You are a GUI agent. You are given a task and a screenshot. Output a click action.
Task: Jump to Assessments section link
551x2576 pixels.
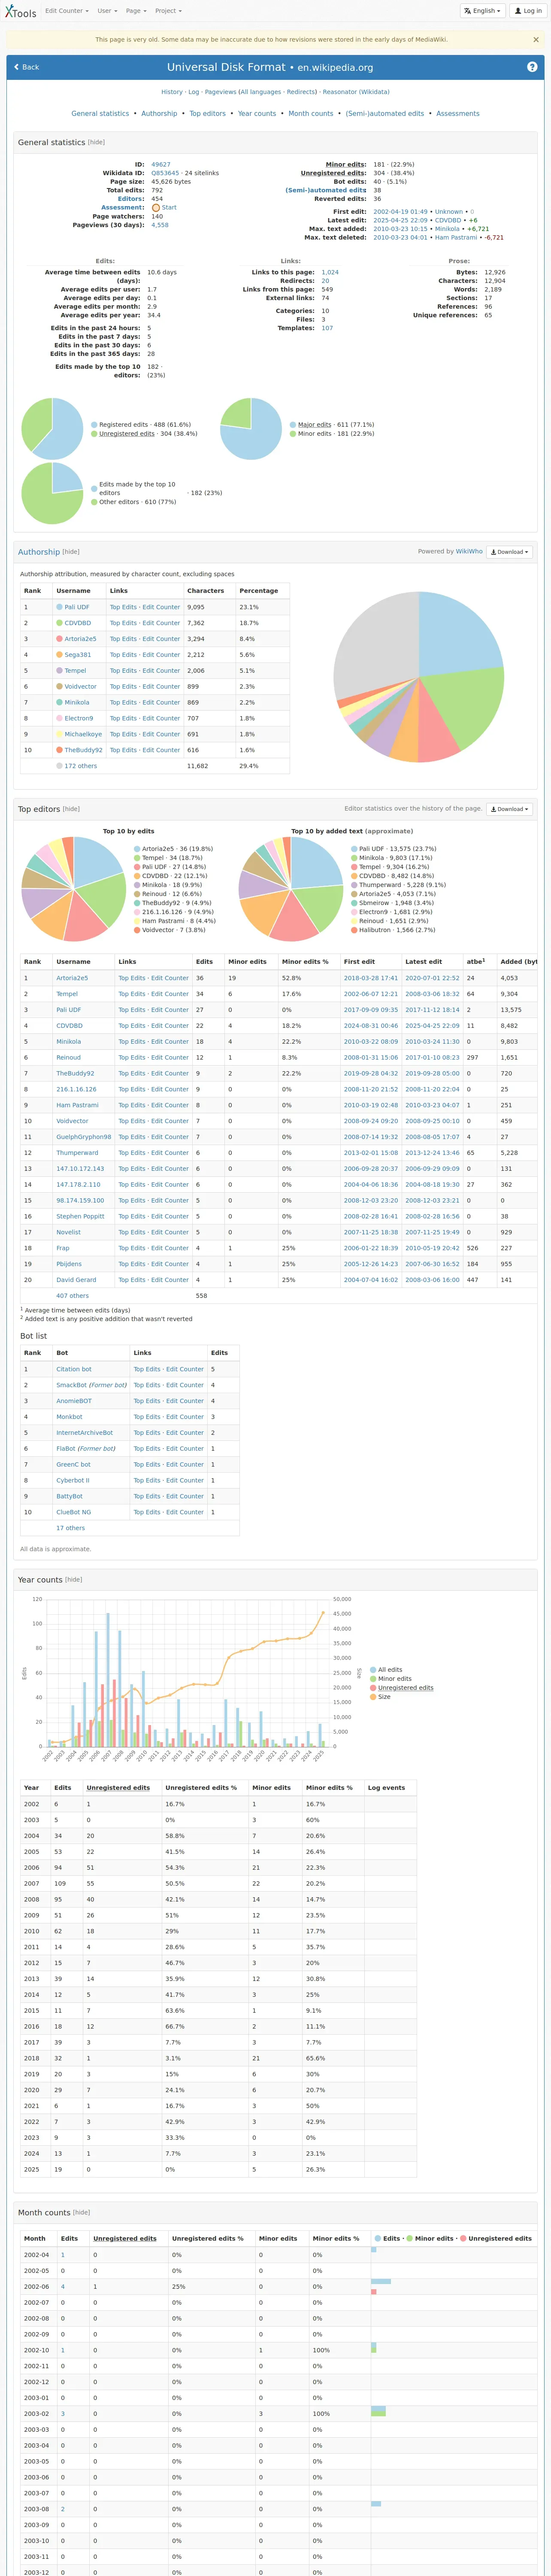(458, 114)
